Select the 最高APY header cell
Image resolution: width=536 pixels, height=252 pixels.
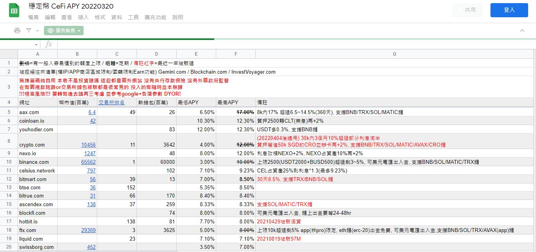(236, 102)
